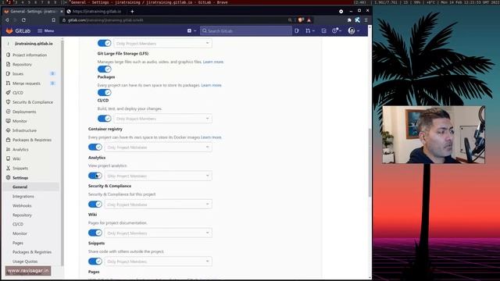Screen dimensions: 500x281
Task: Open the dropdown above Git LFS heading
Action: [162, 43]
